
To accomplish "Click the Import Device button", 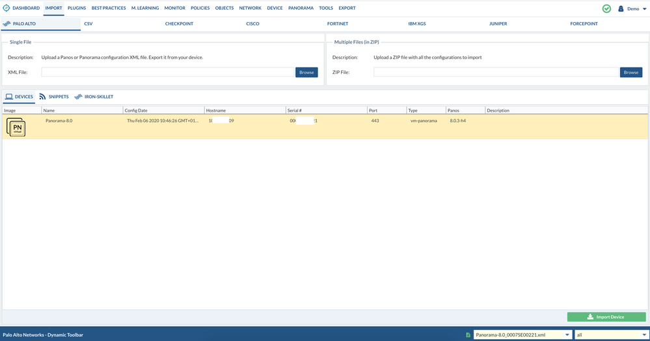I will coord(606,317).
